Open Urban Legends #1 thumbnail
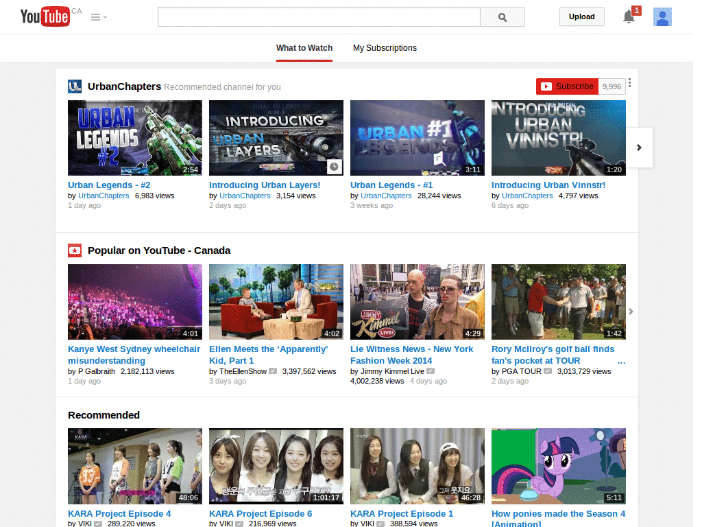Screen dimensions: 702x527 tap(417, 137)
